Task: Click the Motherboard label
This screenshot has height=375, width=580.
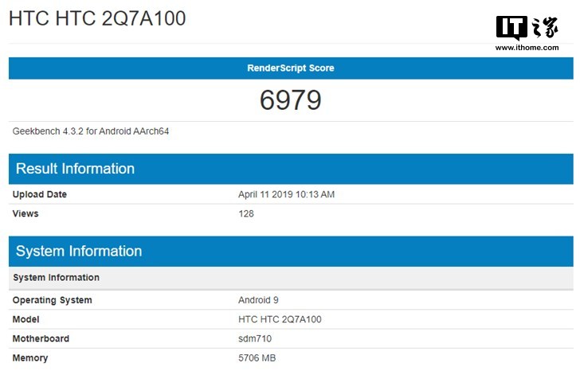Action: [x=41, y=338]
